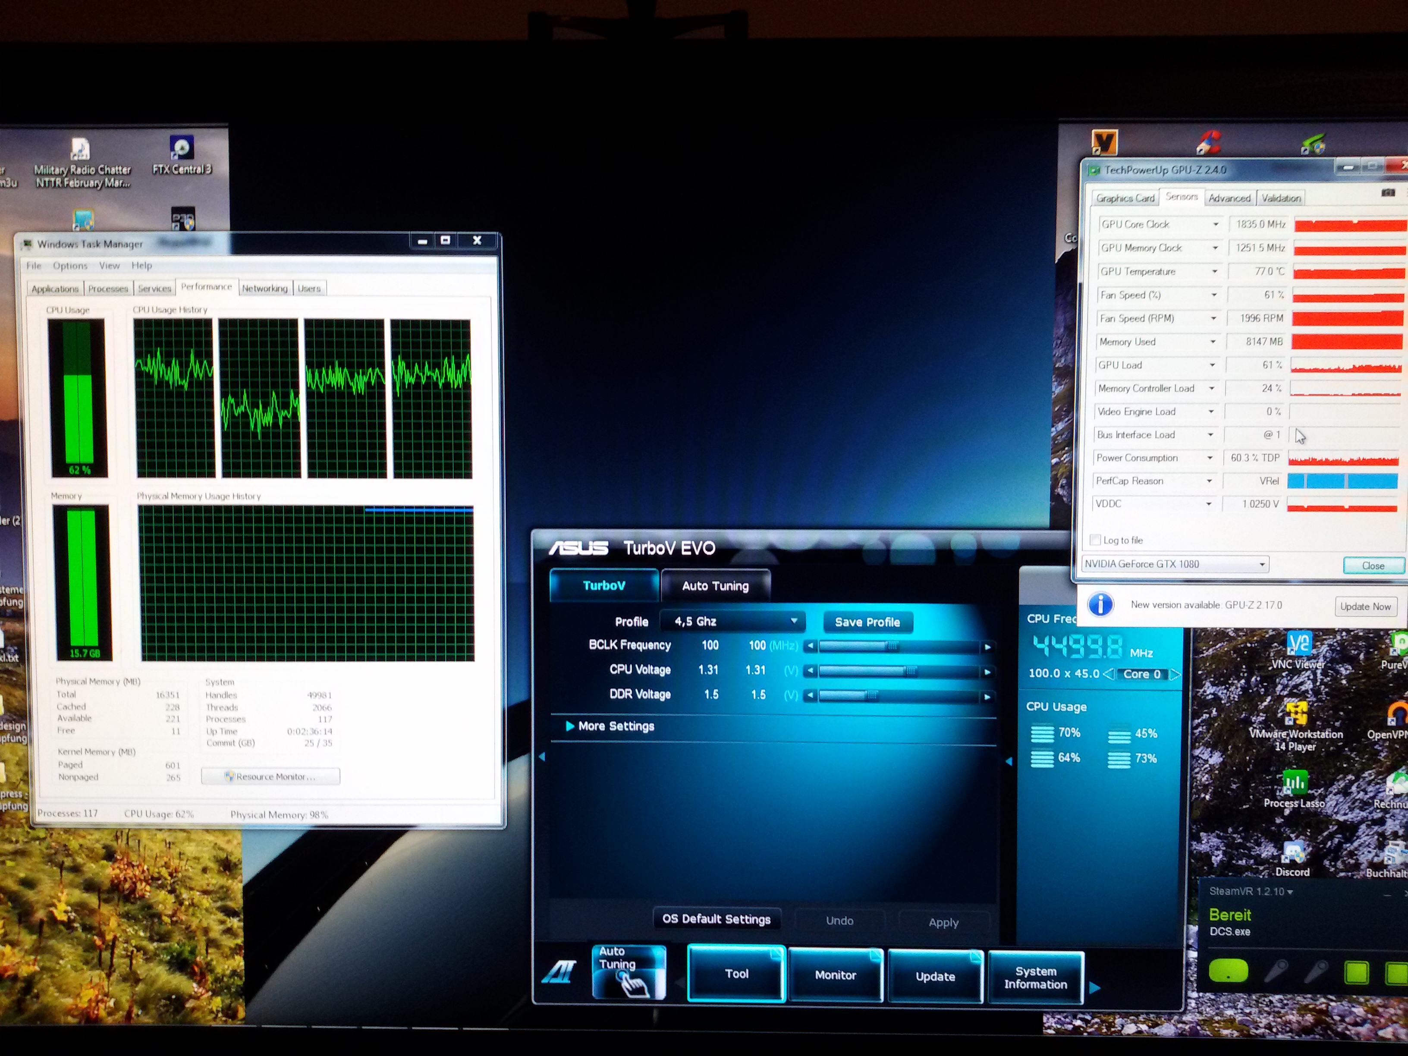Select next core arrow next to Core 0
Viewport: 1408px width, 1056px height.
pos(1175,674)
